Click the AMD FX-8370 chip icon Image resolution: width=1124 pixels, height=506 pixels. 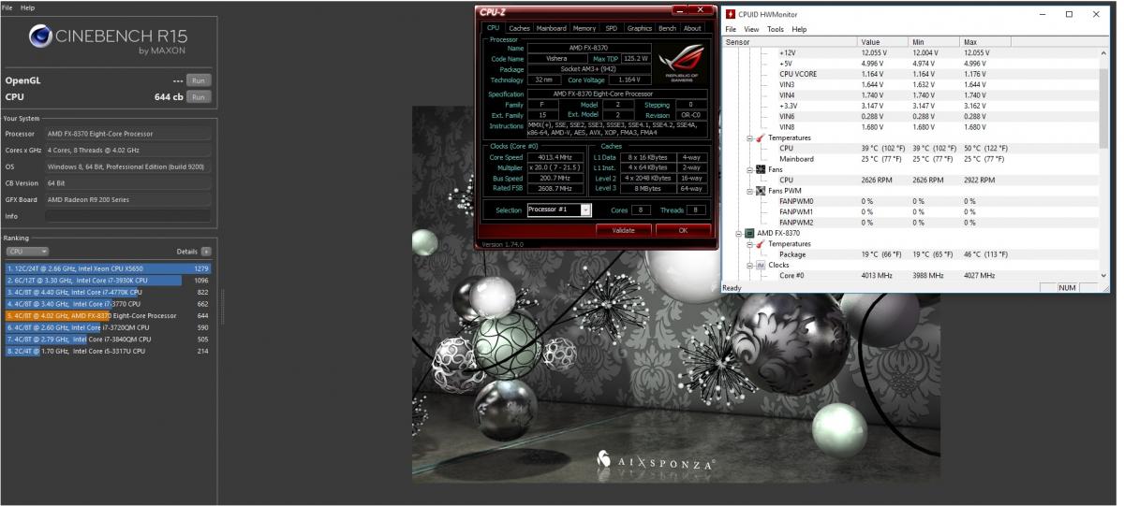750,233
